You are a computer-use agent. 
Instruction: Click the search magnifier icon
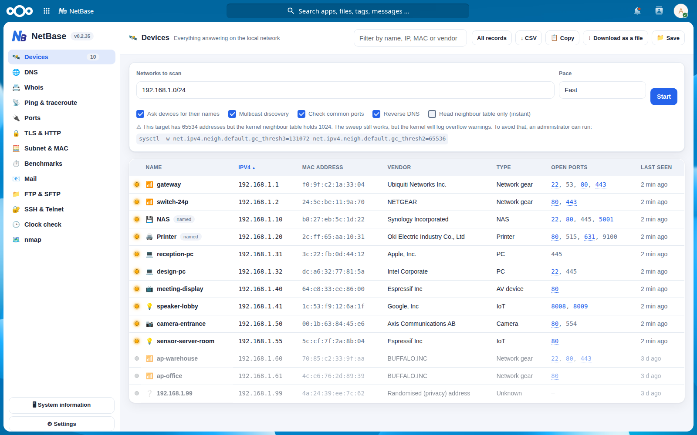click(x=291, y=11)
